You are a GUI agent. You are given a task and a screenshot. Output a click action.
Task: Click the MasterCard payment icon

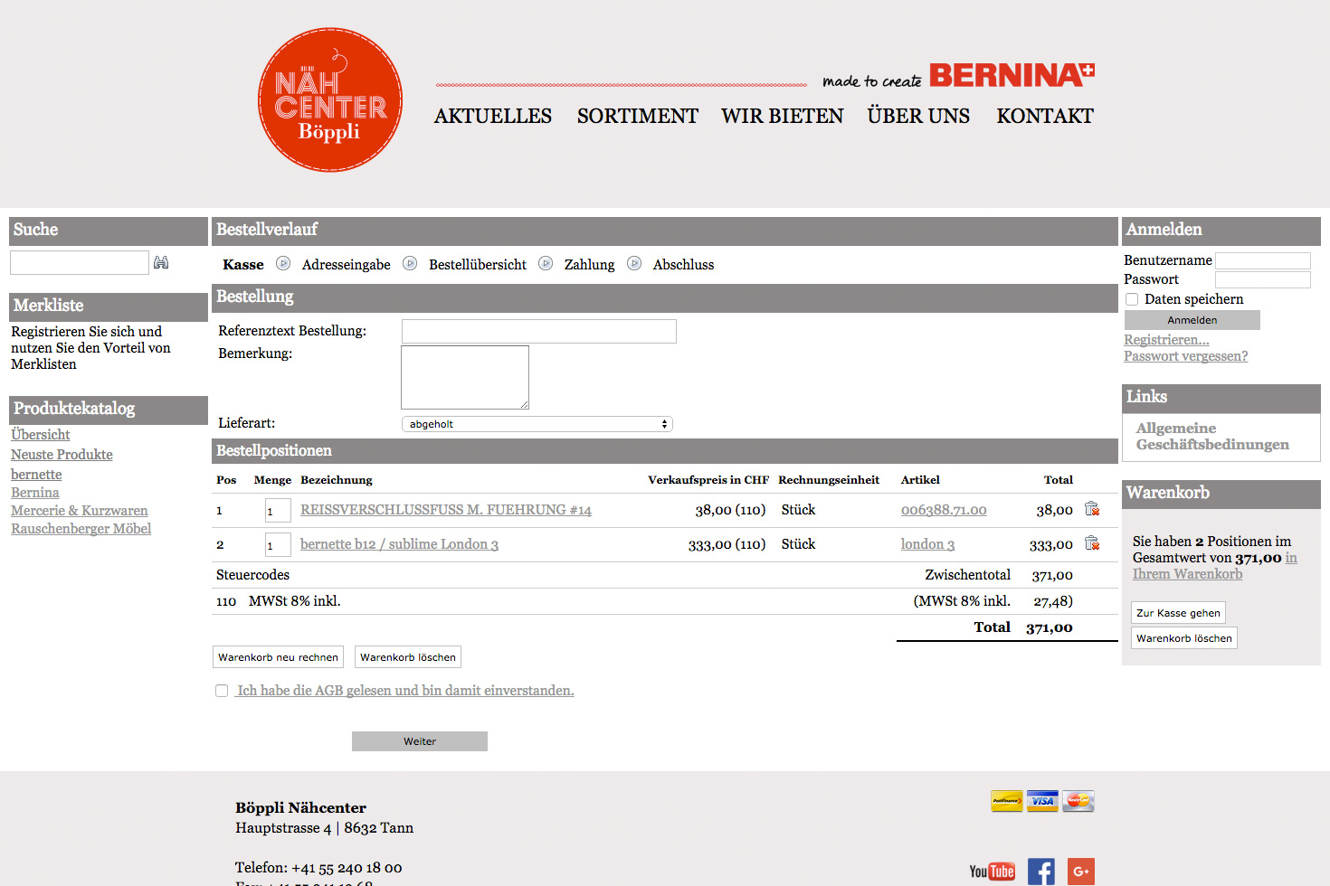(x=1078, y=801)
